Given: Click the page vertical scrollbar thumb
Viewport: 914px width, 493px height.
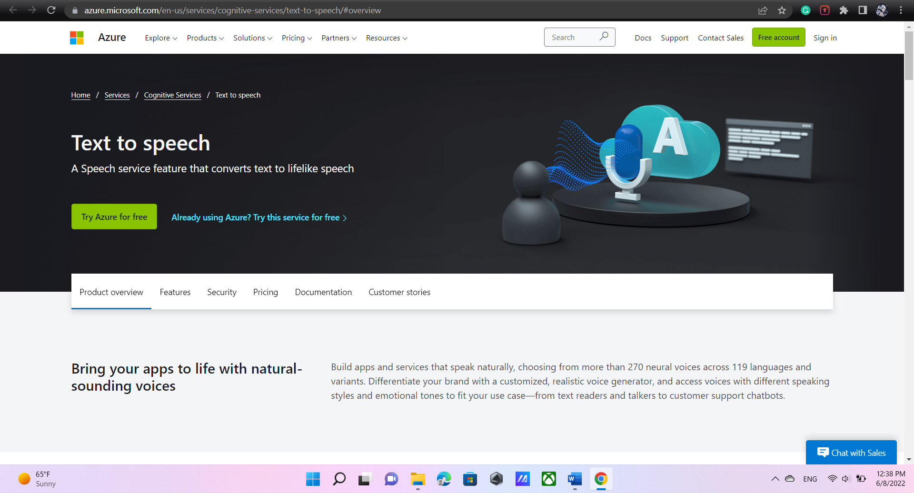Looking at the screenshot, I should click(909, 55).
